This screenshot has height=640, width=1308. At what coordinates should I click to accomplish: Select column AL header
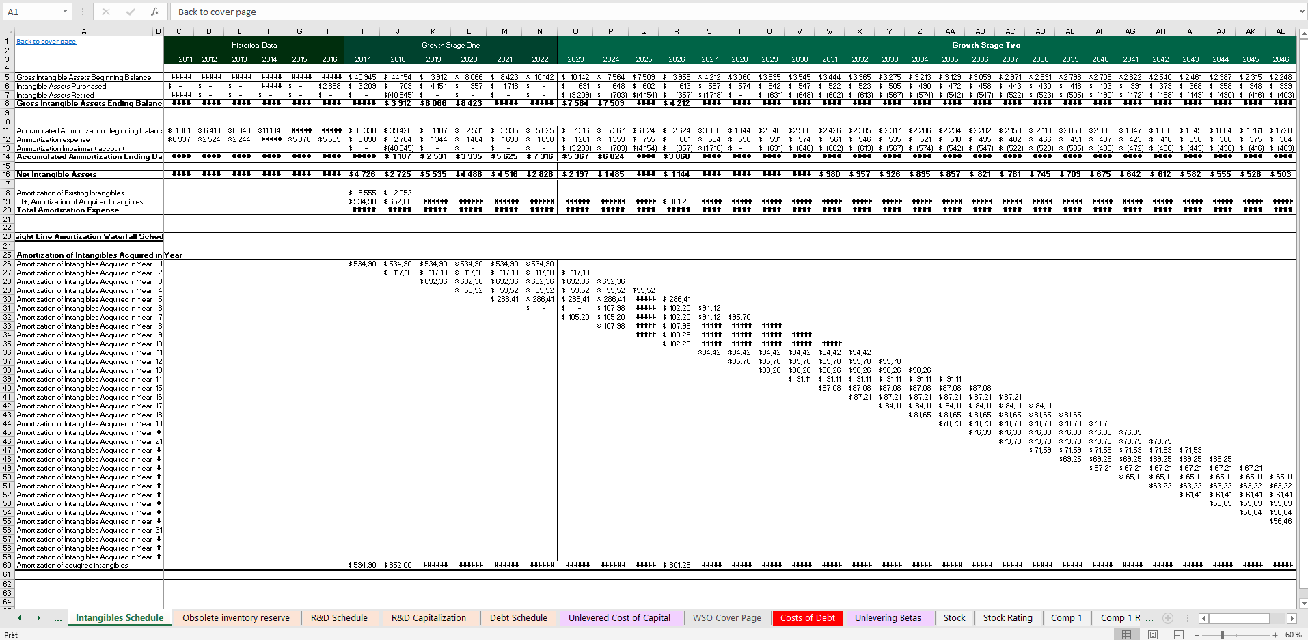click(1280, 31)
